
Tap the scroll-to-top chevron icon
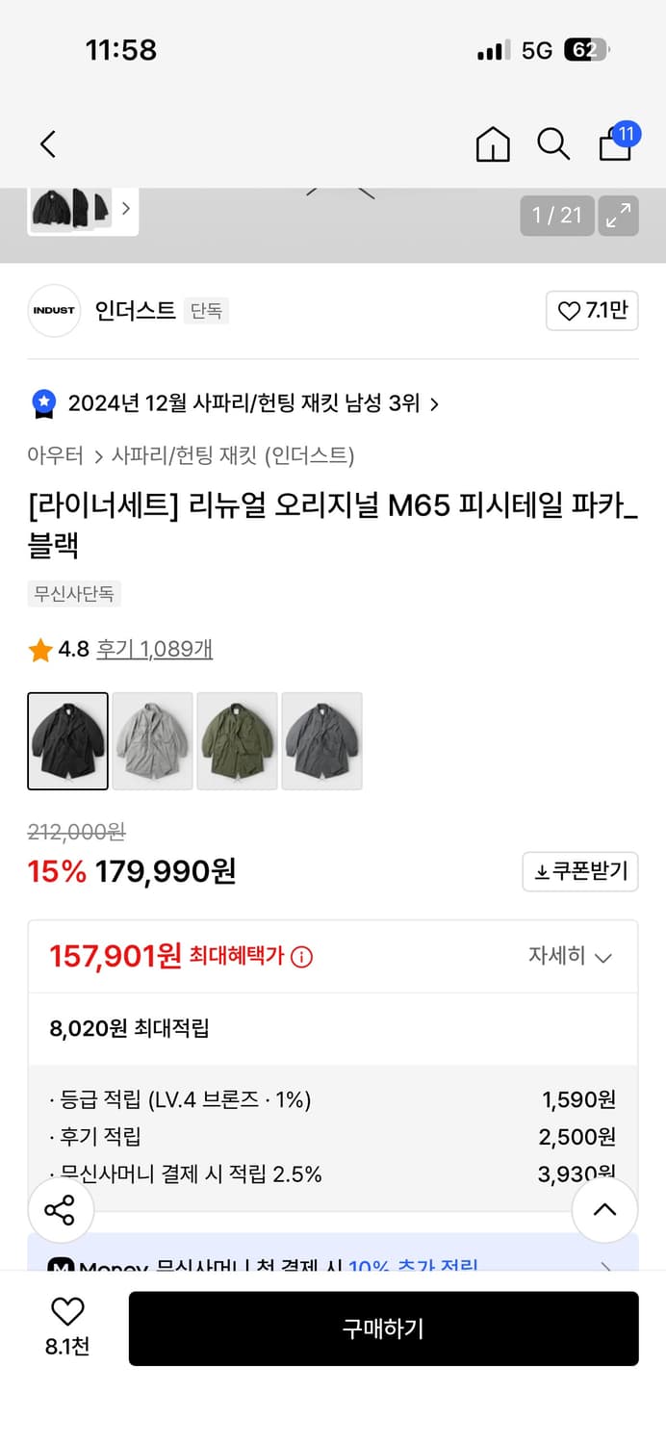604,1210
